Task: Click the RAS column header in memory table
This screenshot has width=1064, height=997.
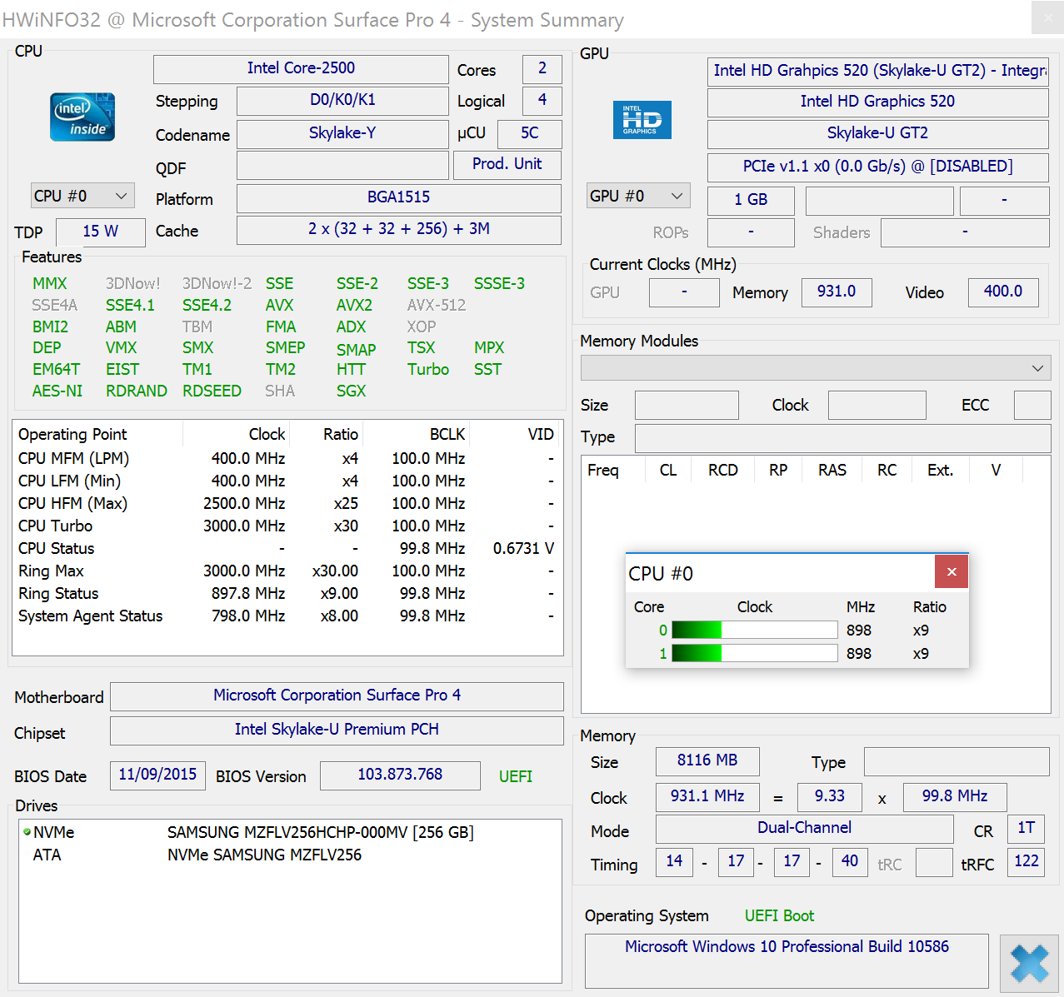Action: (x=832, y=471)
